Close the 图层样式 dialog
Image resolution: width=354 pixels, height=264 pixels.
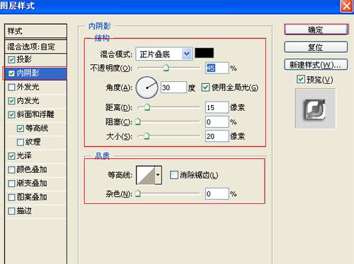[346, 6]
